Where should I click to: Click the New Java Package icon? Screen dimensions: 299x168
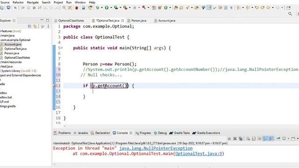[x=160, y=7]
